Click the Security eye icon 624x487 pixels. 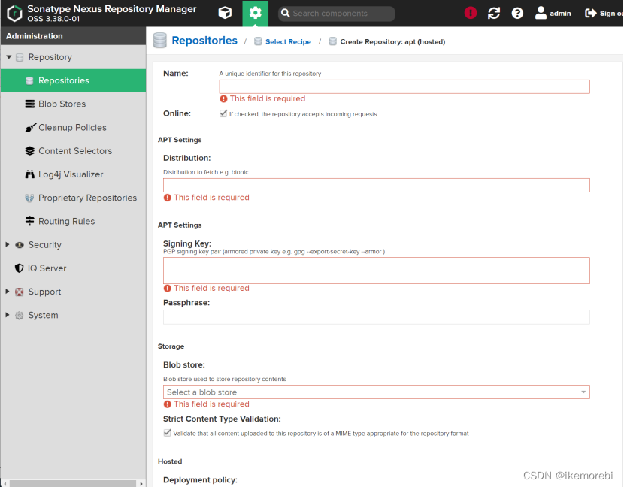pos(20,245)
